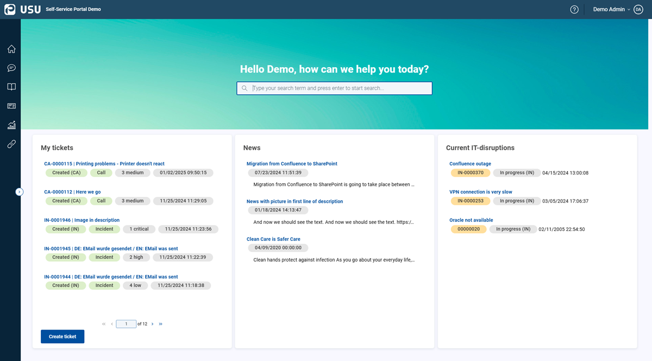The height and width of the screenshot is (361, 652).
Task: Open the Home icon in sidebar
Action: (x=11, y=49)
